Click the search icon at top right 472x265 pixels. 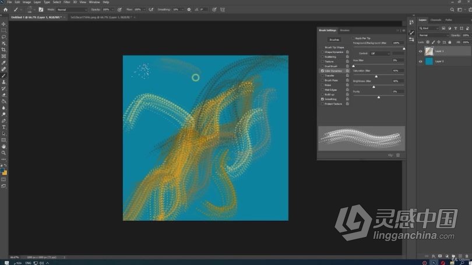(x=452, y=10)
